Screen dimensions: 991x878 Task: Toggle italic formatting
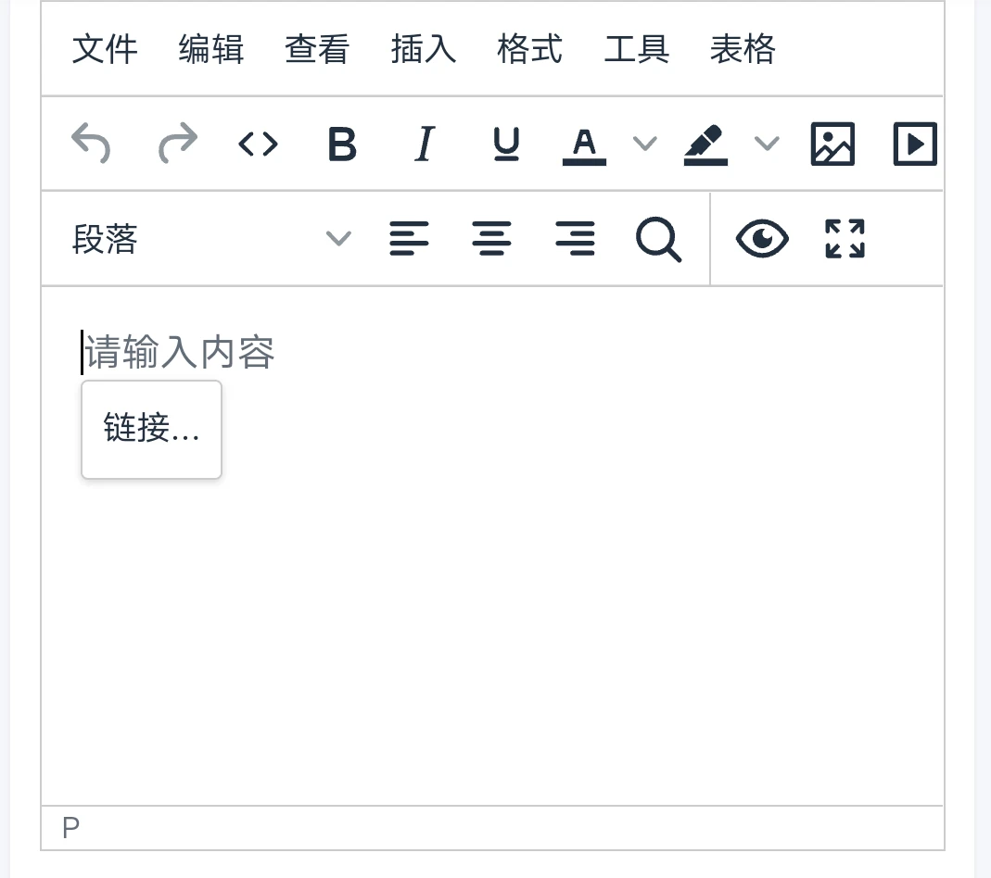(x=424, y=144)
